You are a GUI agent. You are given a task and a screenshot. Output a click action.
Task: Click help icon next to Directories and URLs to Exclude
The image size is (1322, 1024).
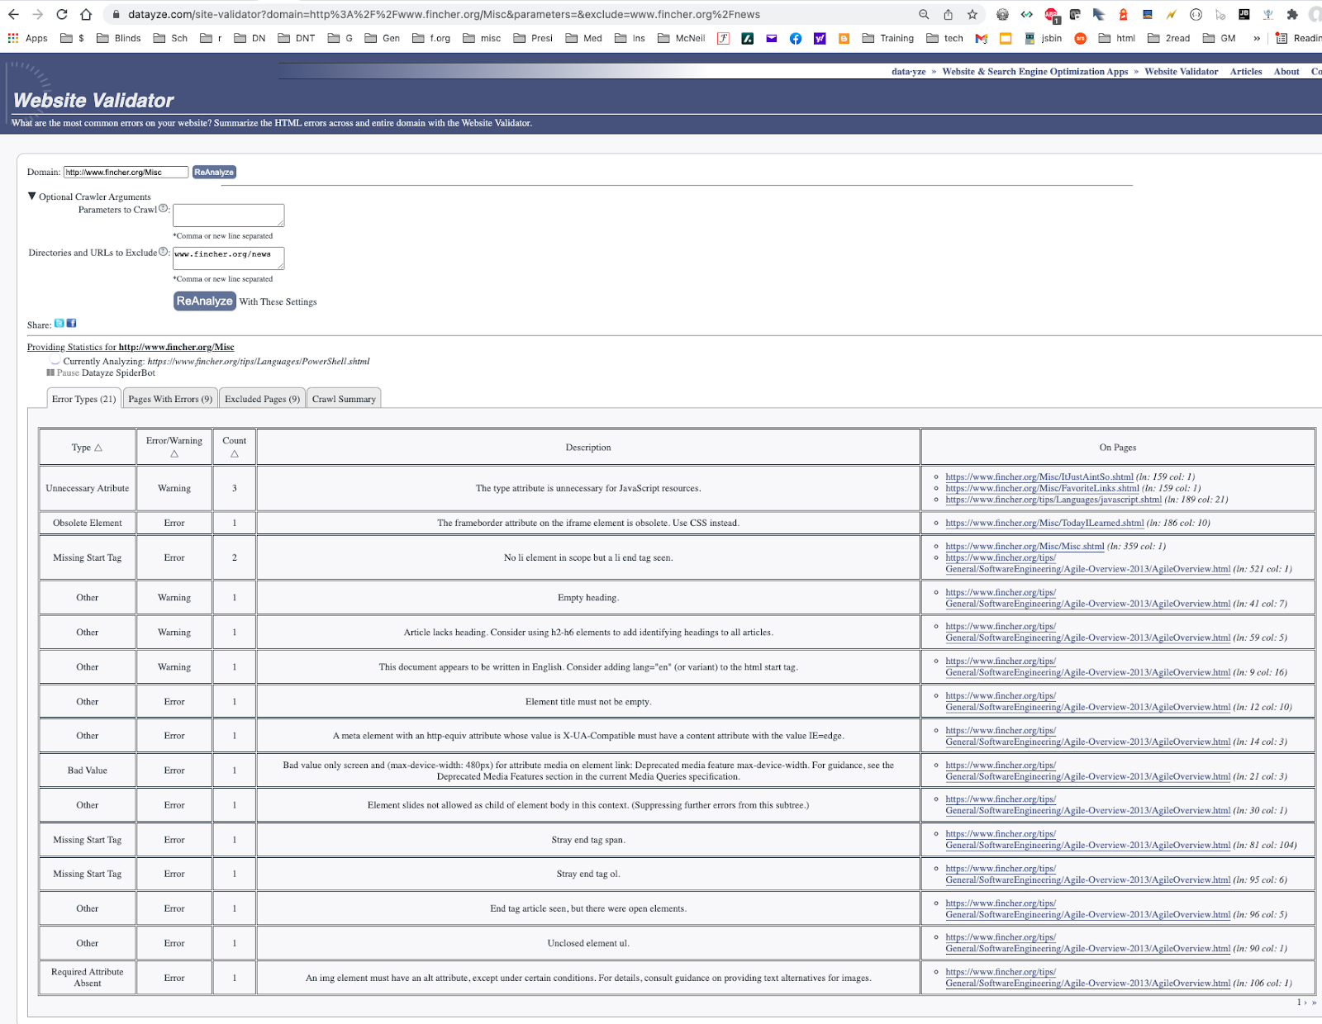(164, 251)
